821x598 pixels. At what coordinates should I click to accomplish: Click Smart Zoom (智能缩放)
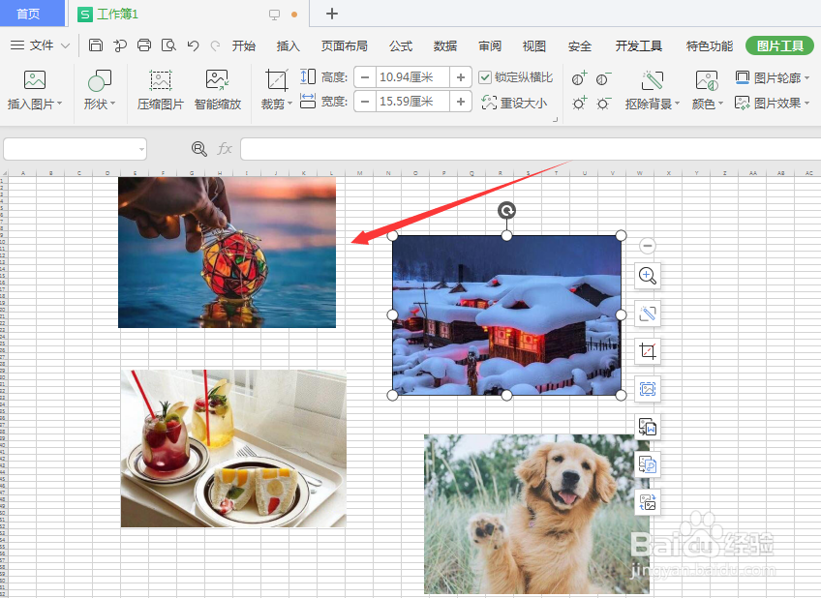click(x=218, y=90)
